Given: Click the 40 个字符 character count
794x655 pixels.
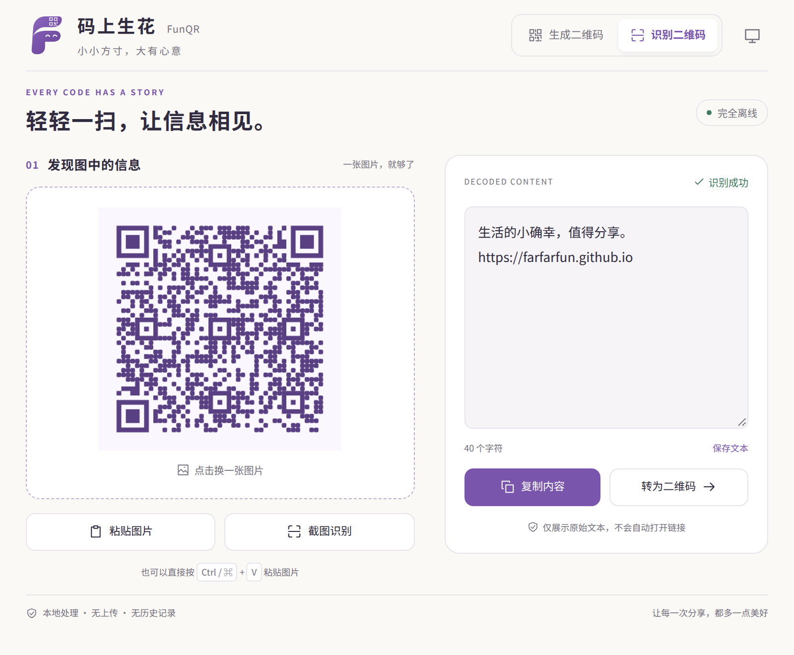Looking at the screenshot, I should (x=483, y=449).
